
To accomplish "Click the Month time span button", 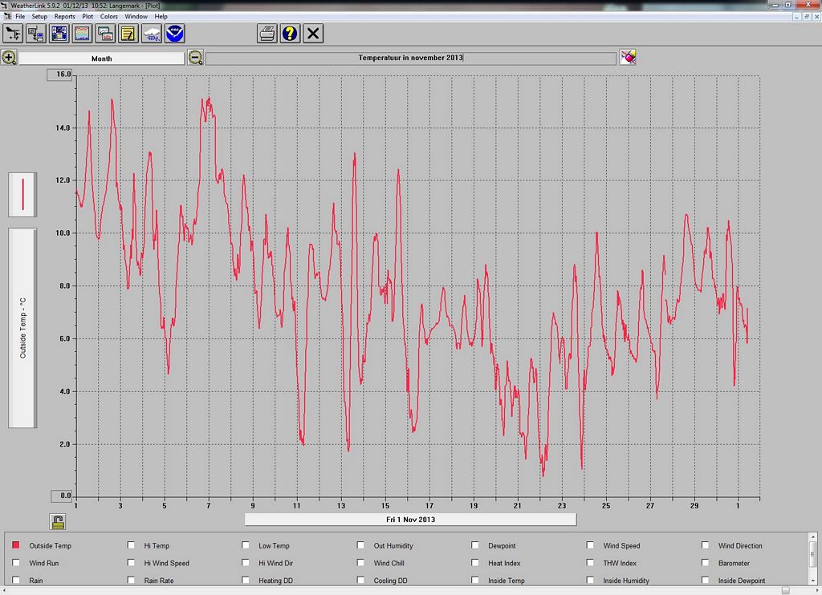I will (102, 59).
